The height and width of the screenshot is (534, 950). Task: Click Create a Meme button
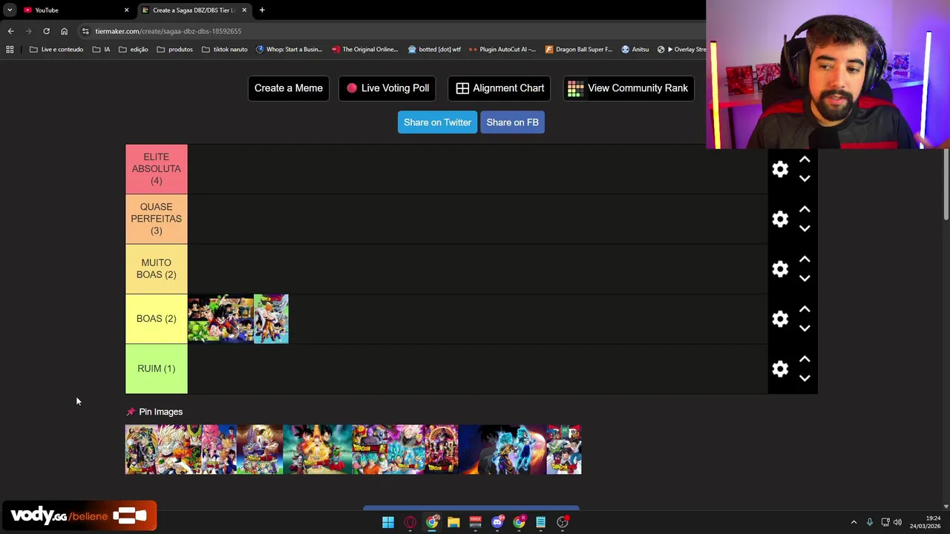[x=289, y=88]
